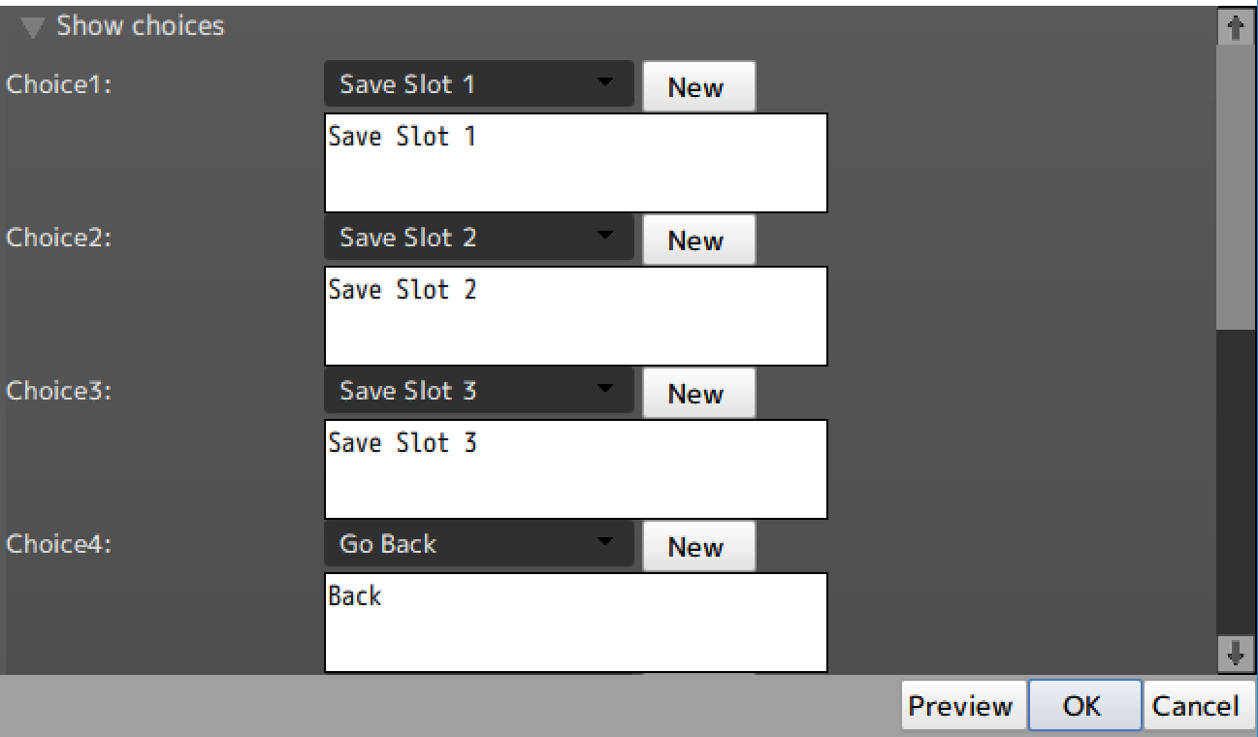The image size is (1258, 737).
Task: Confirm with the OK button
Action: pyautogui.click(x=1082, y=706)
